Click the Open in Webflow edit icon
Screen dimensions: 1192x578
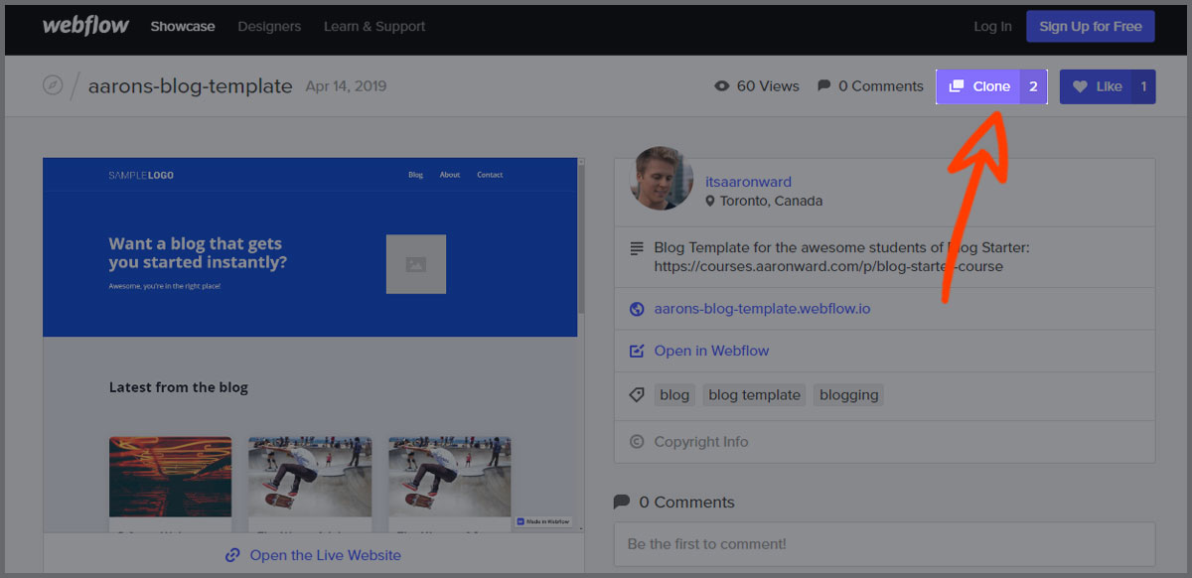click(x=637, y=351)
